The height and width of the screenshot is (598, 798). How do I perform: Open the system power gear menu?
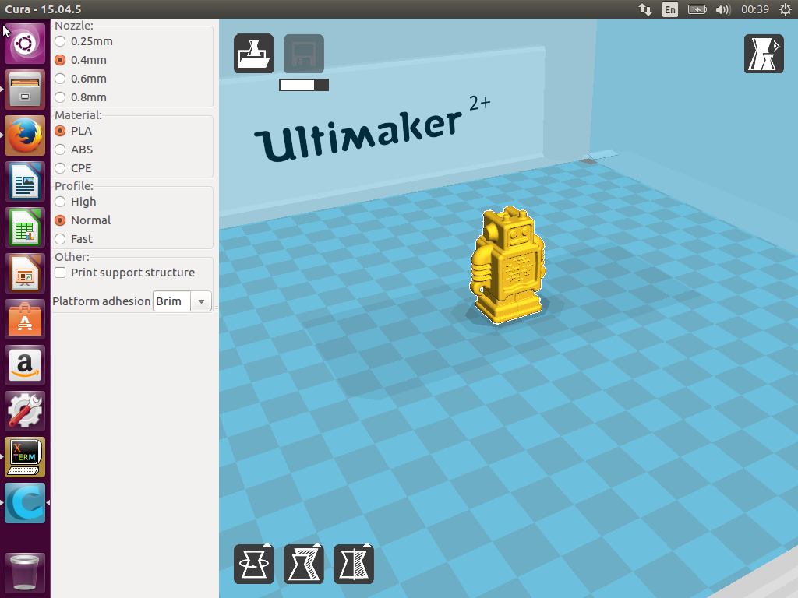[786, 9]
